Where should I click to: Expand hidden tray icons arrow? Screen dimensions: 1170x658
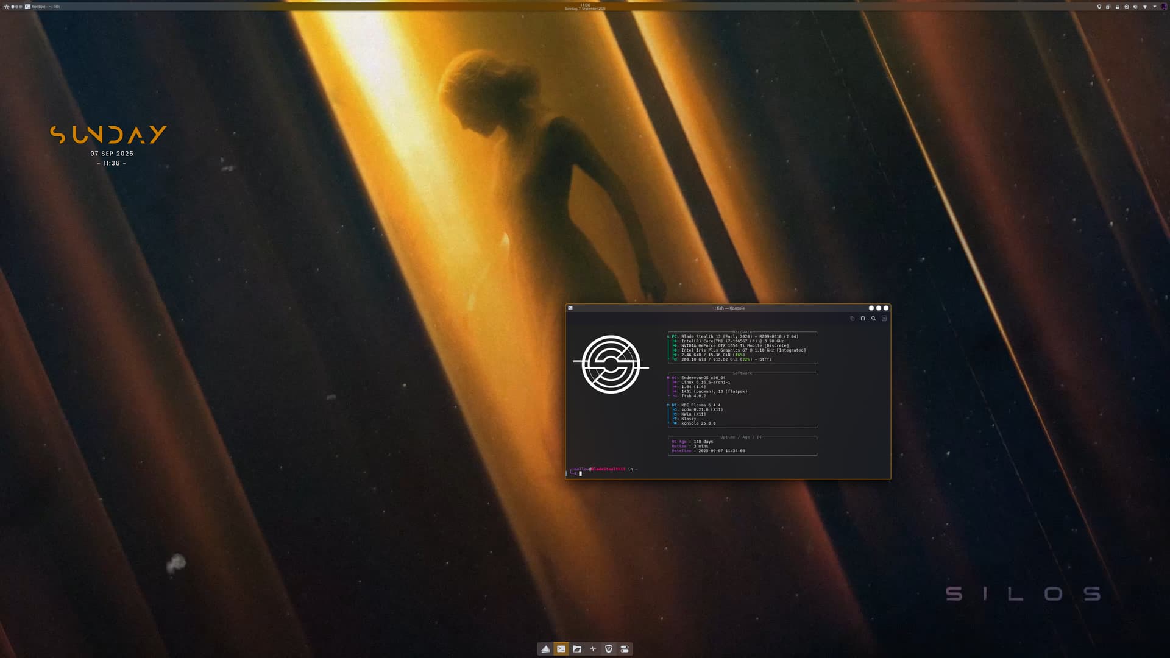coord(1155,7)
